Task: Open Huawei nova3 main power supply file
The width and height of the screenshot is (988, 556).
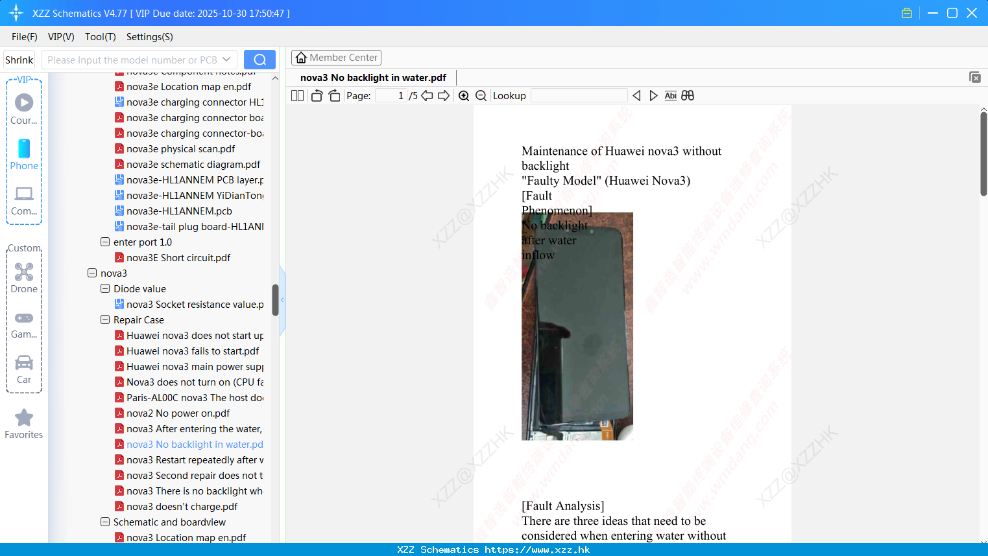Action: [x=189, y=367]
